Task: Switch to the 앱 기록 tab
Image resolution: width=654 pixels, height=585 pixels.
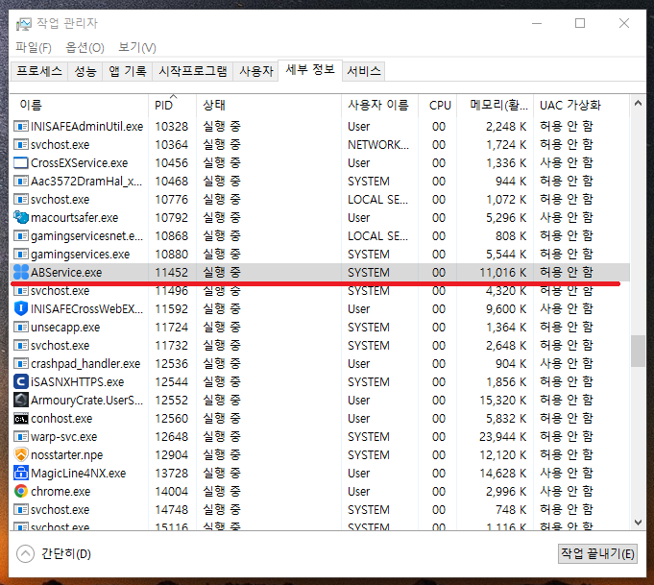Action: pos(127,71)
